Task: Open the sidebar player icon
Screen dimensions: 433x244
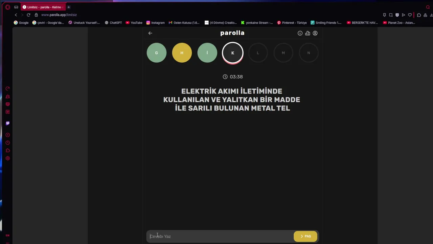Action: (x=7, y=135)
